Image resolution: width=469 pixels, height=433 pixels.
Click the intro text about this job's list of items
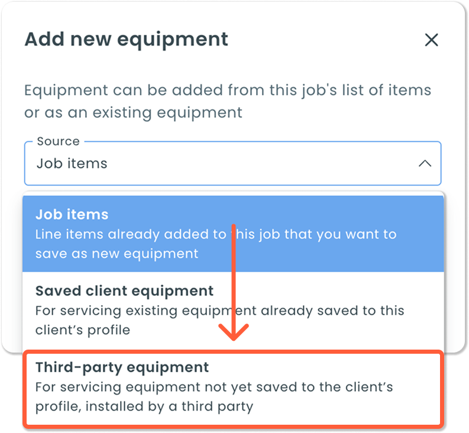228,91
